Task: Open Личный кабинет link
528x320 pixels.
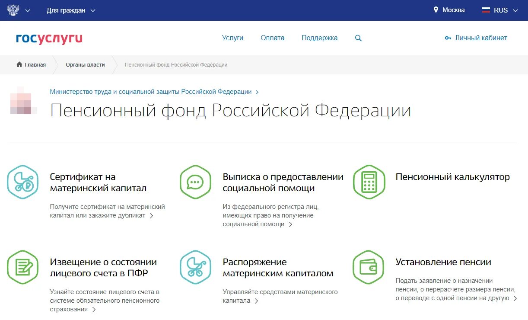Action: [481, 38]
